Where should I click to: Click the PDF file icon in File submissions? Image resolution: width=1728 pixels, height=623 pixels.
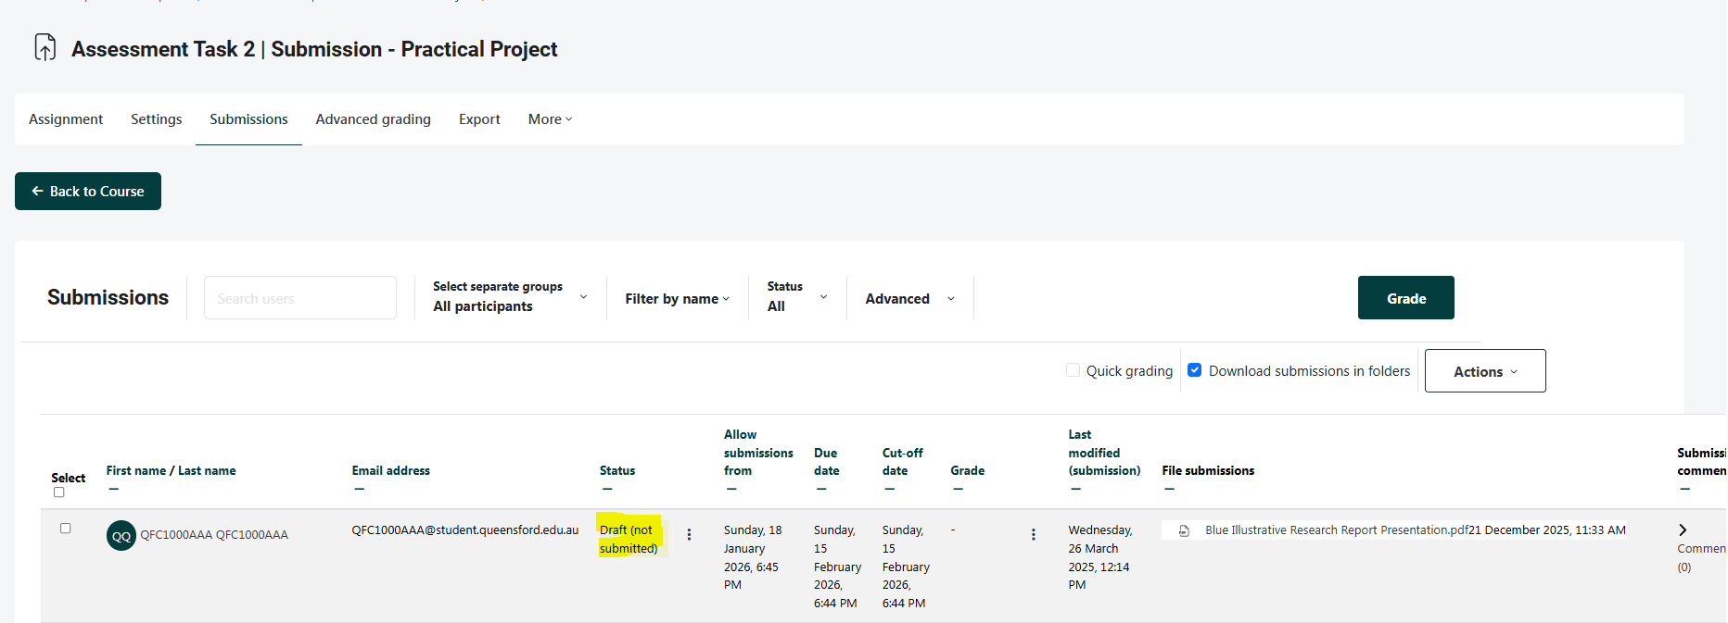[x=1184, y=531]
